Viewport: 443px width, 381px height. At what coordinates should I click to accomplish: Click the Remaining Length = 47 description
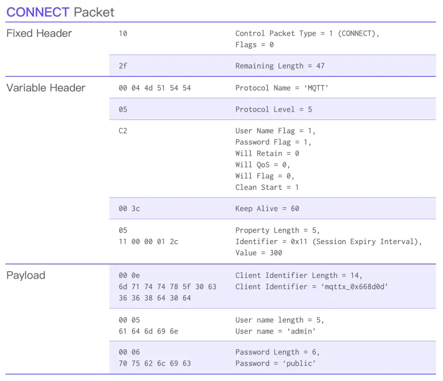pyautogui.click(x=280, y=66)
